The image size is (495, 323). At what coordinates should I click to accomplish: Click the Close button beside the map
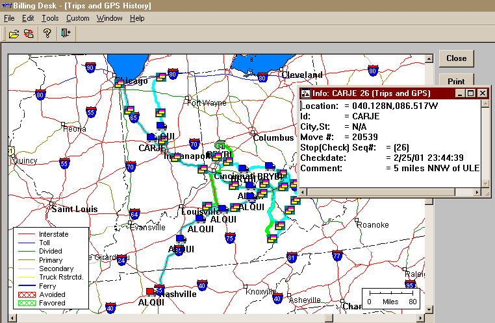pyautogui.click(x=457, y=58)
